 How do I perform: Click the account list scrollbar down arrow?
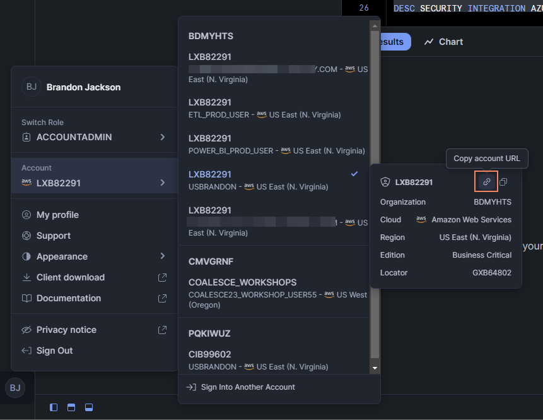click(x=375, y=368)
